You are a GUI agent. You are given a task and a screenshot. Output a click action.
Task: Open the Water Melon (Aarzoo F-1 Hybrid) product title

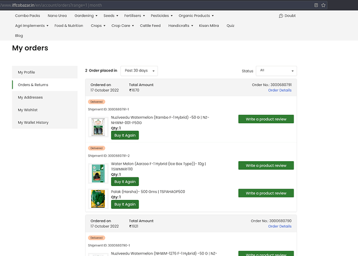[158, 166]
